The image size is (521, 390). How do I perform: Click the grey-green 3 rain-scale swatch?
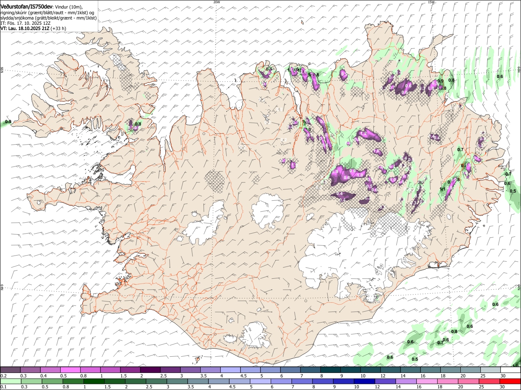point(177,381)
